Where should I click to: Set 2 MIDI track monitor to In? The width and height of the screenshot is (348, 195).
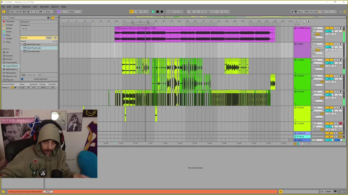tap(313, 50)
